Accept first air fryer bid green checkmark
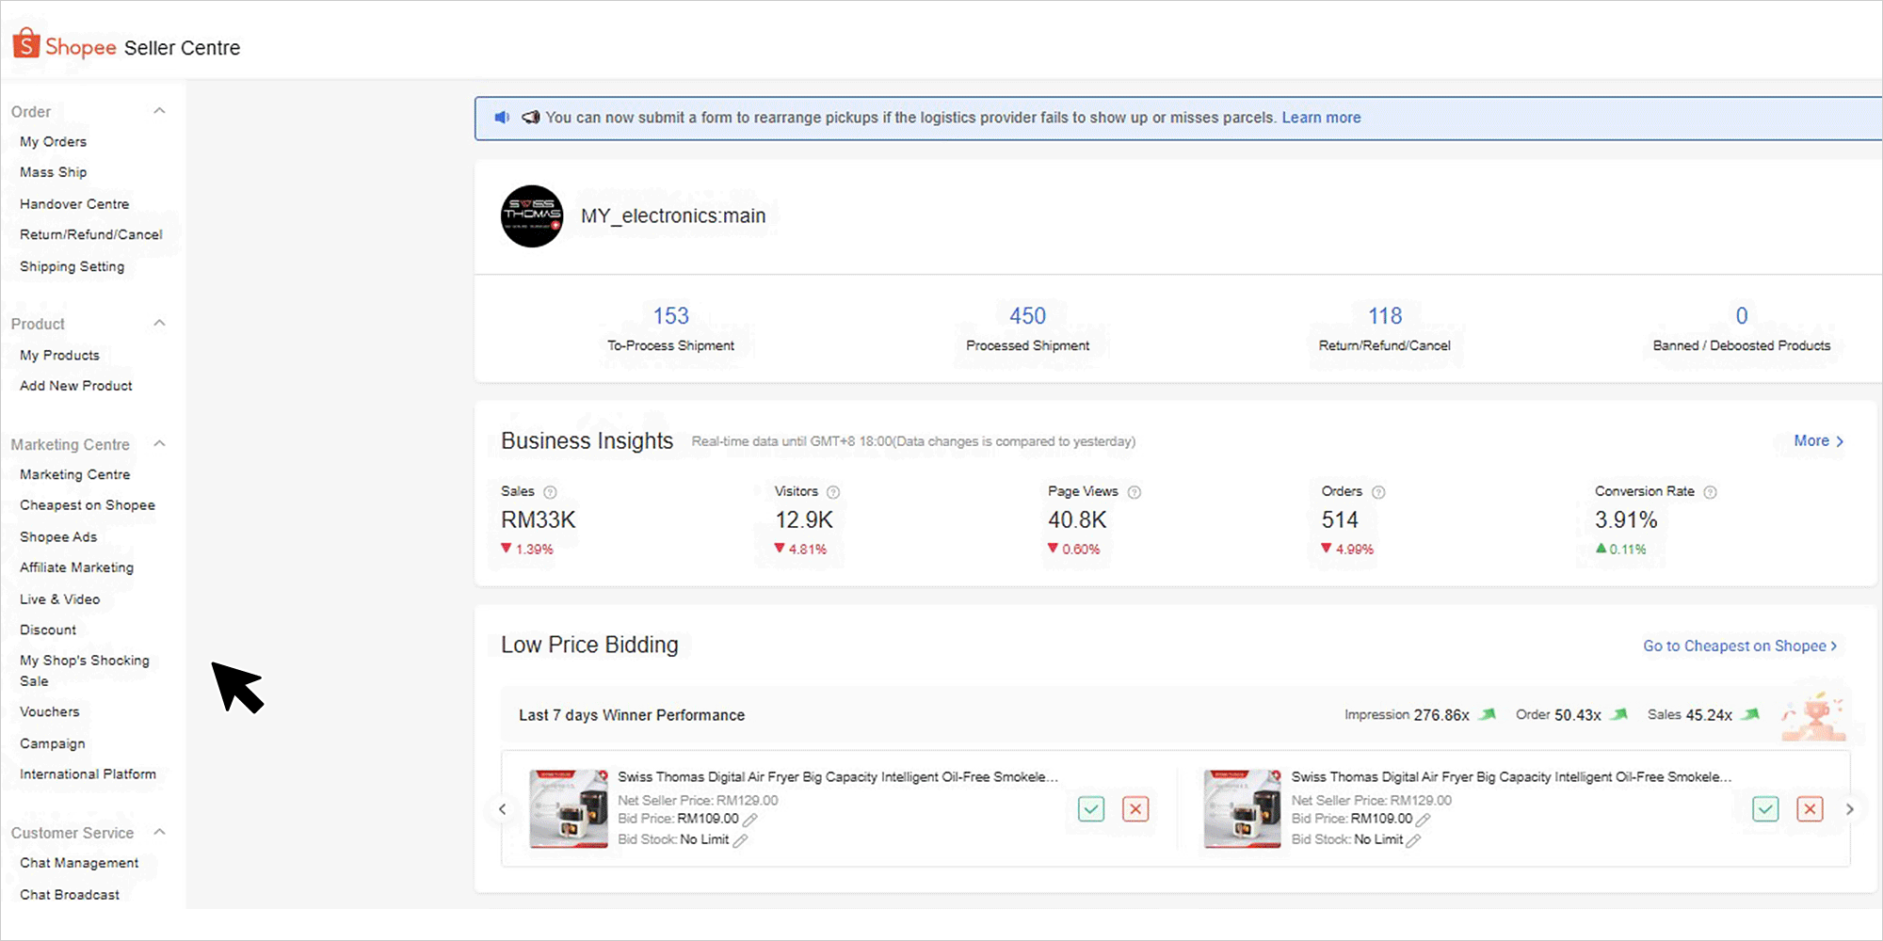This screenshot has height=941, width=1883. 1091,809
